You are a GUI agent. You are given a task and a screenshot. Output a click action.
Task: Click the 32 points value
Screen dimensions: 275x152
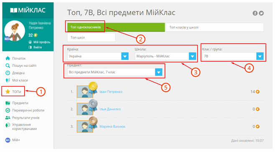coord(31,35)
